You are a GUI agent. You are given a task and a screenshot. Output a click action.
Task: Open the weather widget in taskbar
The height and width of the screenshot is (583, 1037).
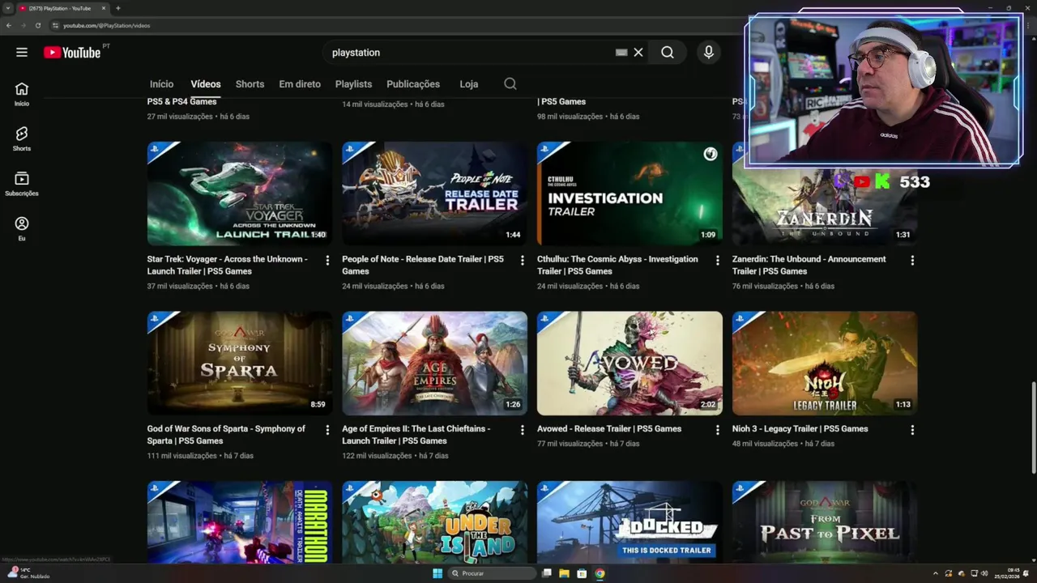[x=28, y=573]
